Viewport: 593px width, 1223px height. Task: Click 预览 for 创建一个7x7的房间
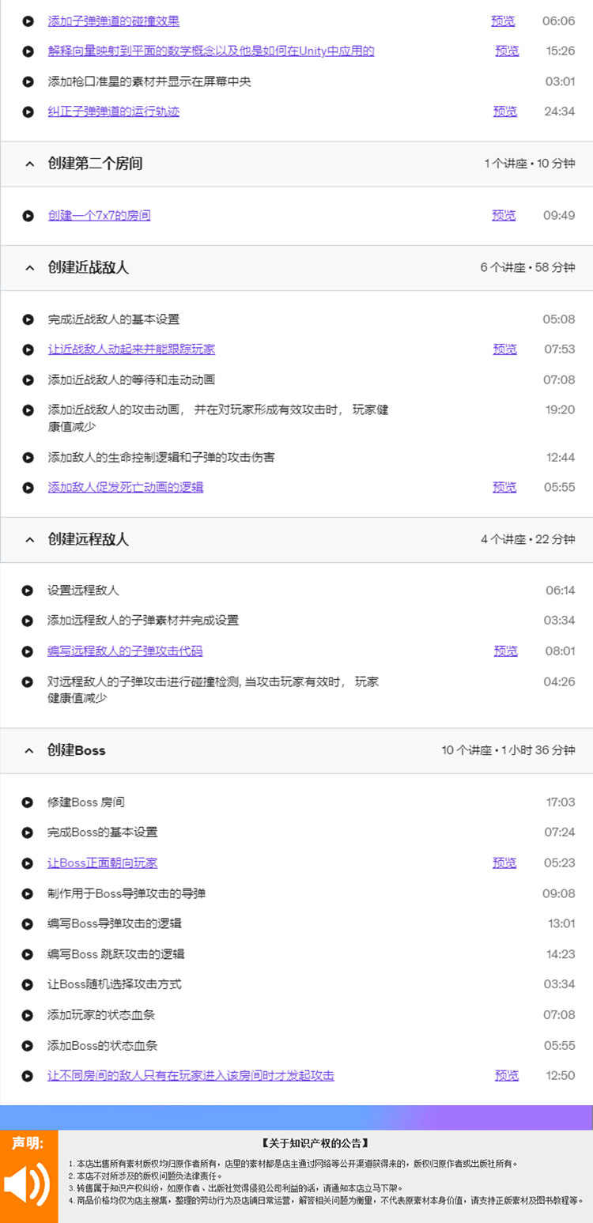pos(504,215)
